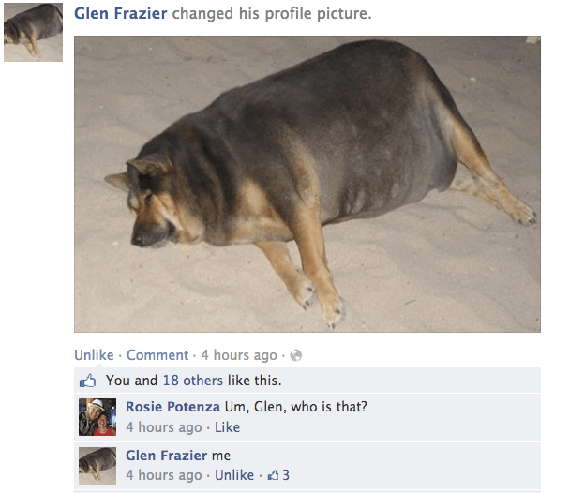View the large dog profile photo
Image resolution: width=570 pixels, height=493 pixels.
tap(307, 184)
